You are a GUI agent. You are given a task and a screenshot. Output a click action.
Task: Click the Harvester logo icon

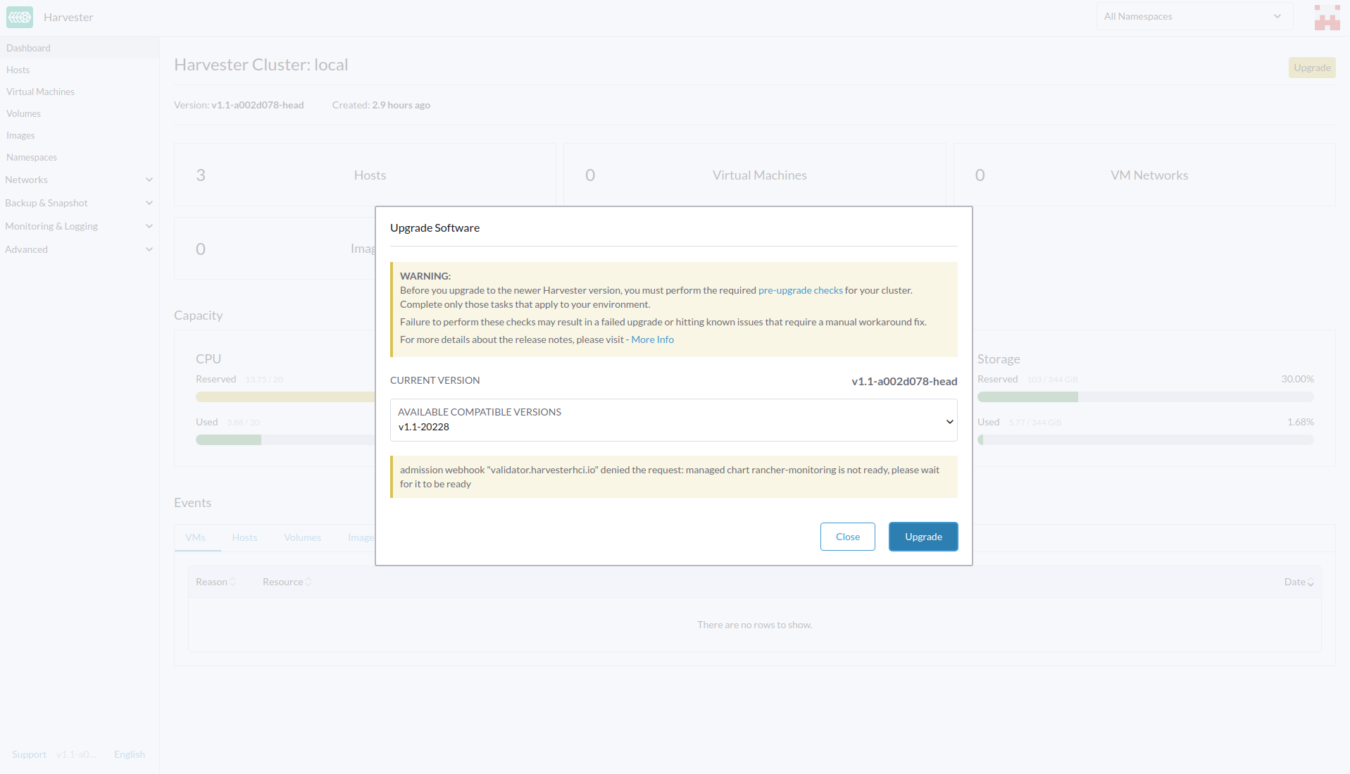coord(19,17)
